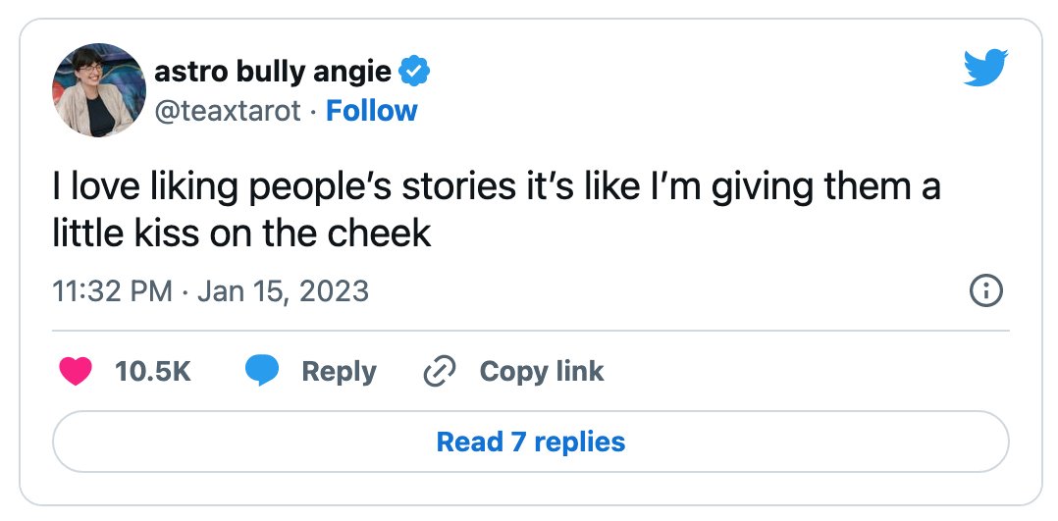1058x521 pixels.
Task: Click the chain link copy icon
Action: 440,371
